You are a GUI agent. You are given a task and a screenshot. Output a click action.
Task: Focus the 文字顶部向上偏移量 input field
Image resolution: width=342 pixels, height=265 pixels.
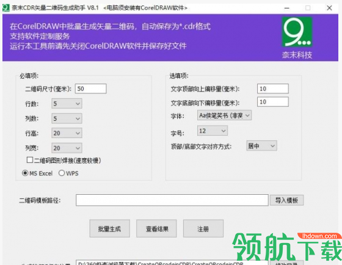pos(273,89)
